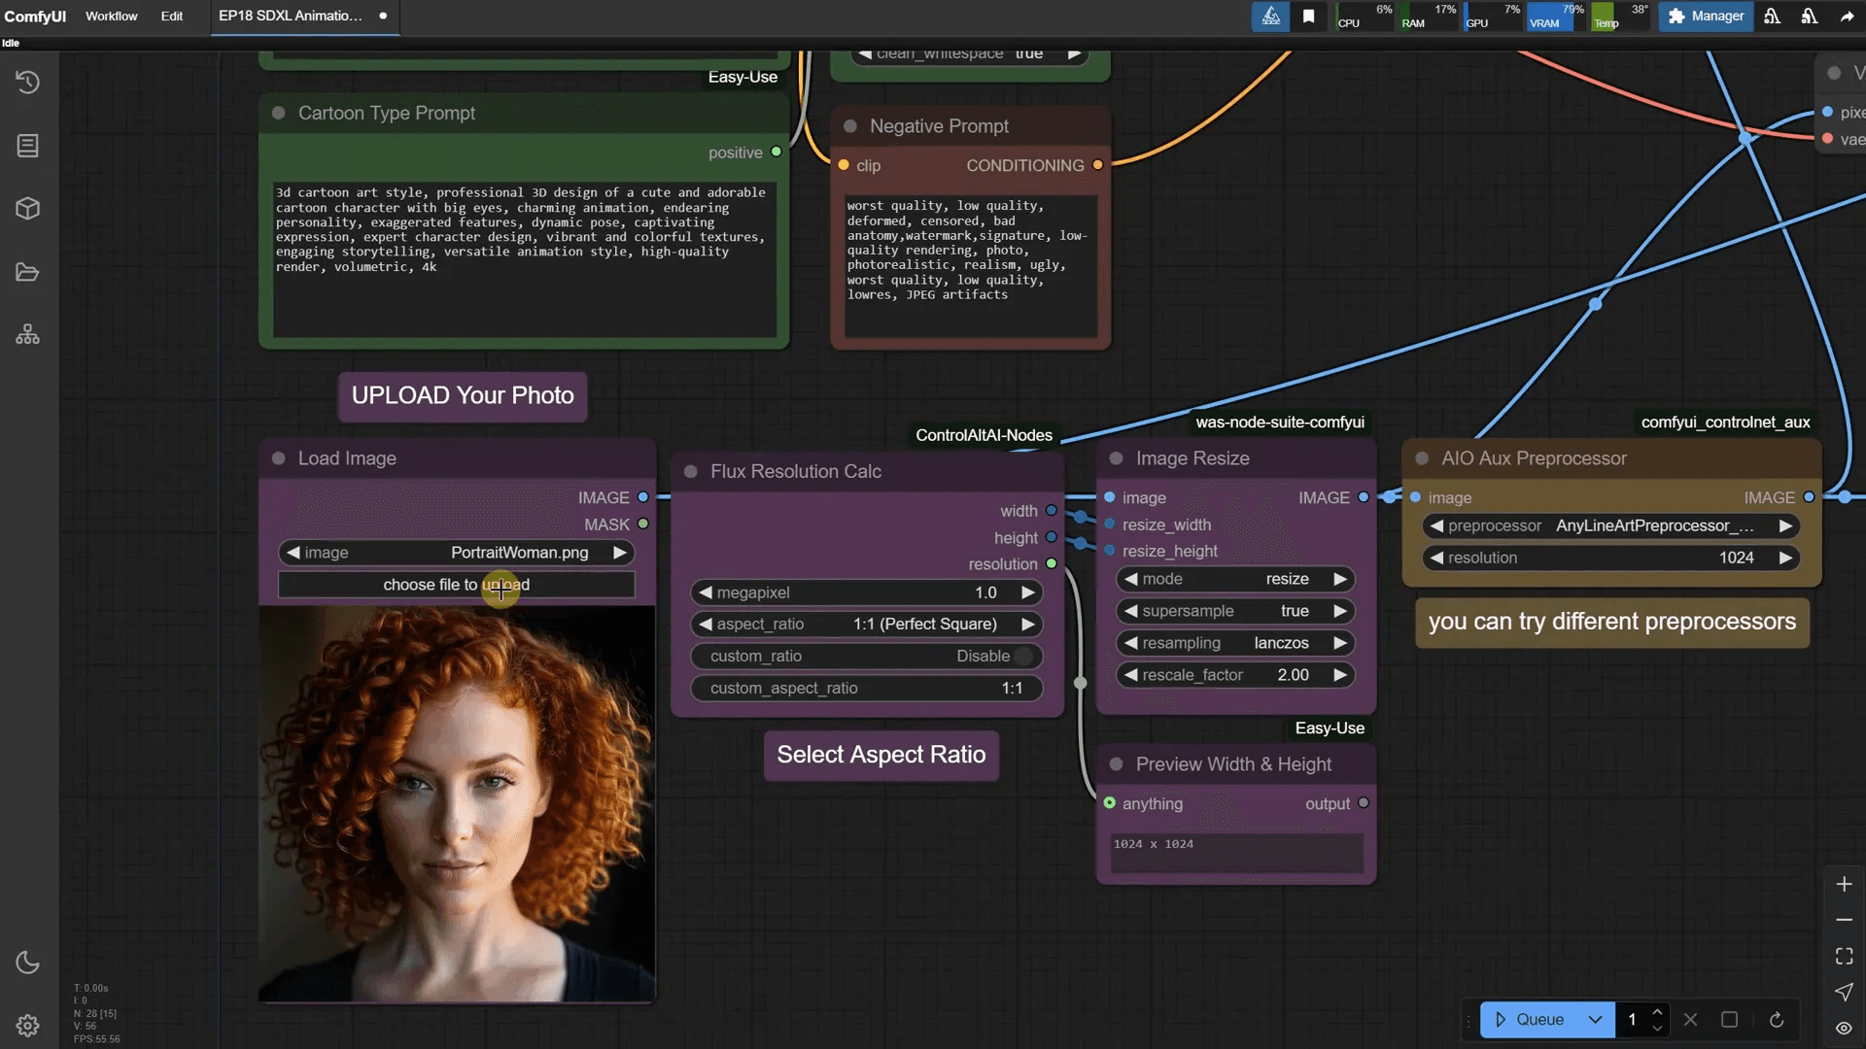Click into the negative prompt text area
Screen dimensions: 1866x1049
[x=971, y=266]
